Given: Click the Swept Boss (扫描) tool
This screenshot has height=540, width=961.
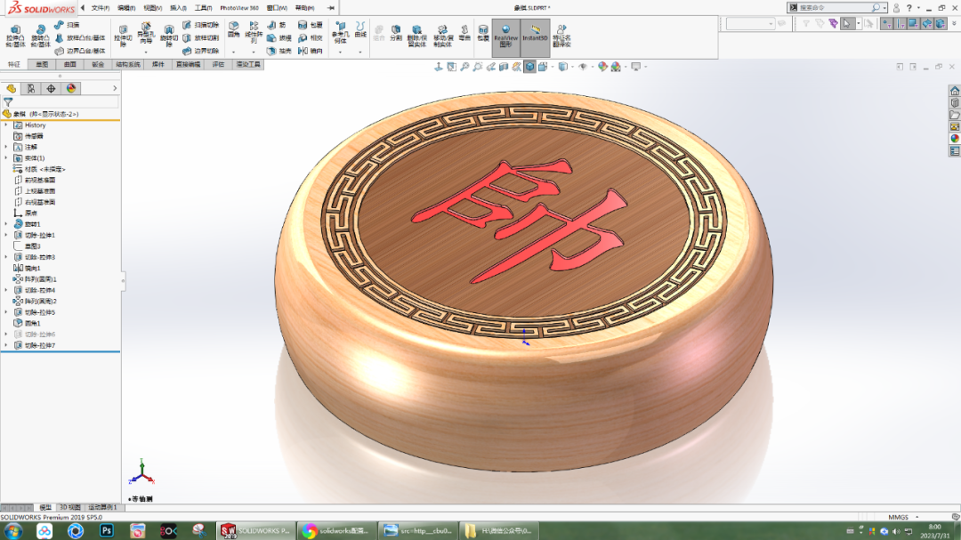Looking at the screenshot, I should tap(68, 25).
